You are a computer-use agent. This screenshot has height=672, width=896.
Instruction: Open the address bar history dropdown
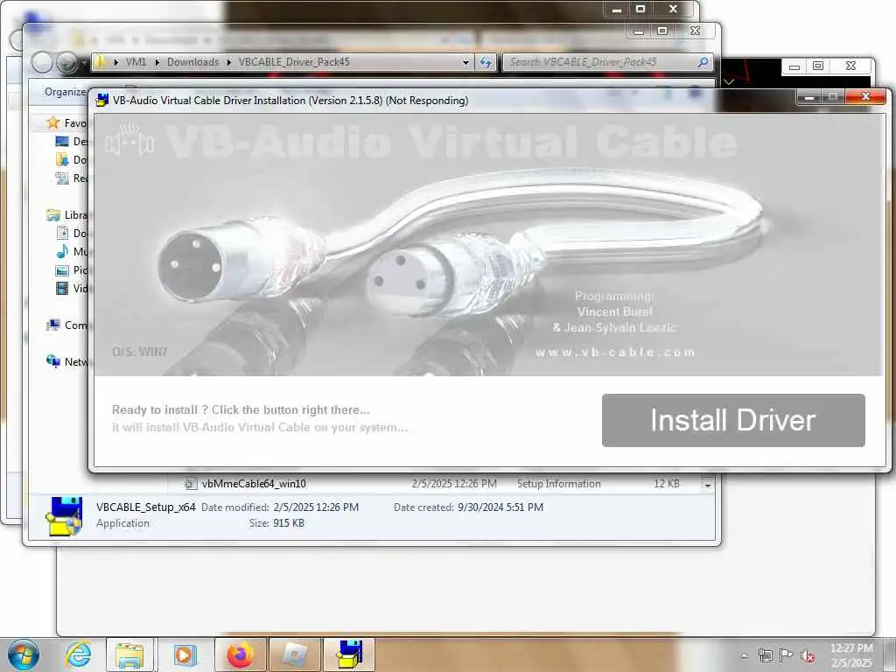(465, 62)
